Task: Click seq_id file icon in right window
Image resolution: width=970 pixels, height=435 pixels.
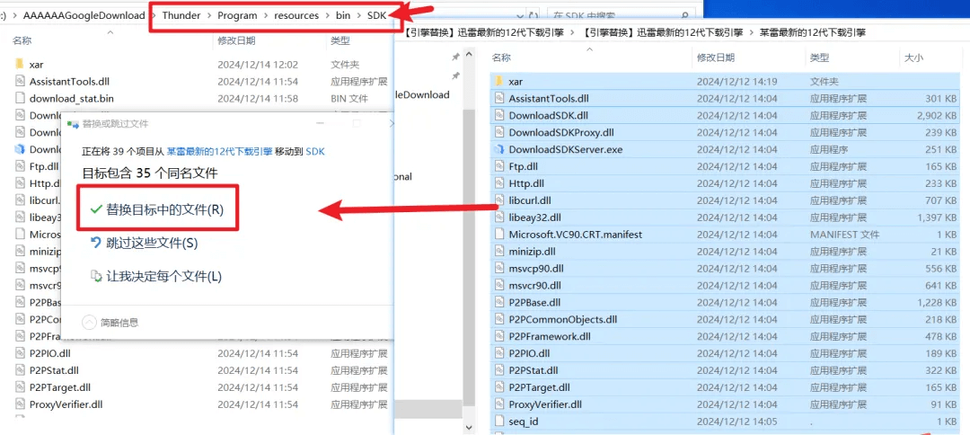Action: 500,422
